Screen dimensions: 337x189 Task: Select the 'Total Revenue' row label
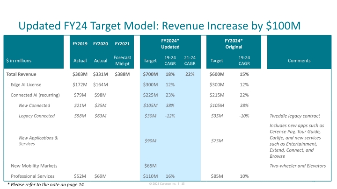click(x=21, y=74)
